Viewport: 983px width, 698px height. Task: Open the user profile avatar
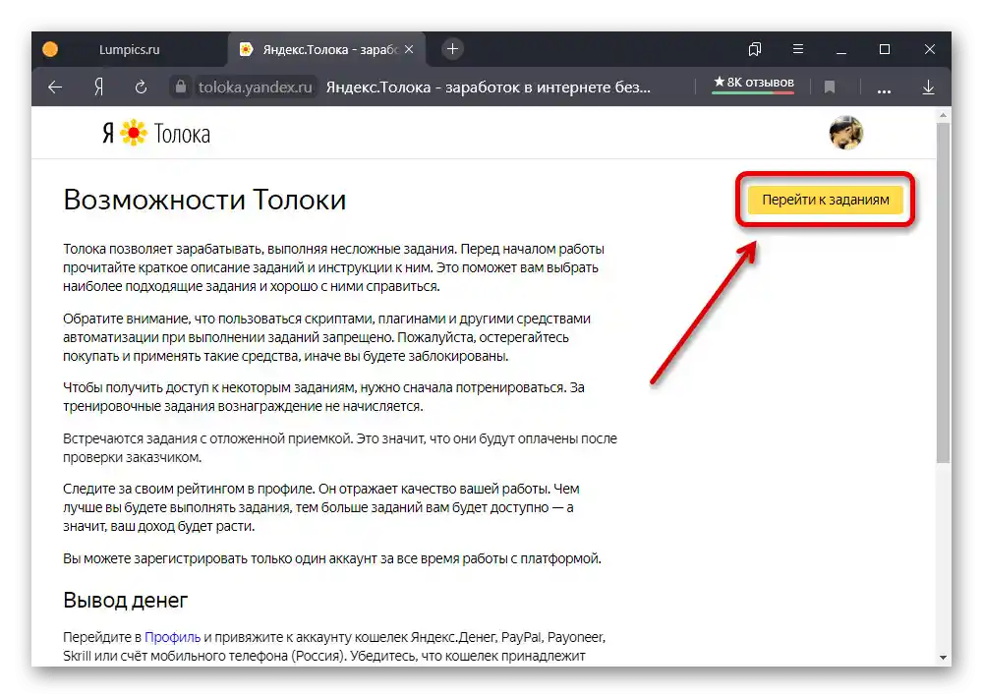coord(845,133)
